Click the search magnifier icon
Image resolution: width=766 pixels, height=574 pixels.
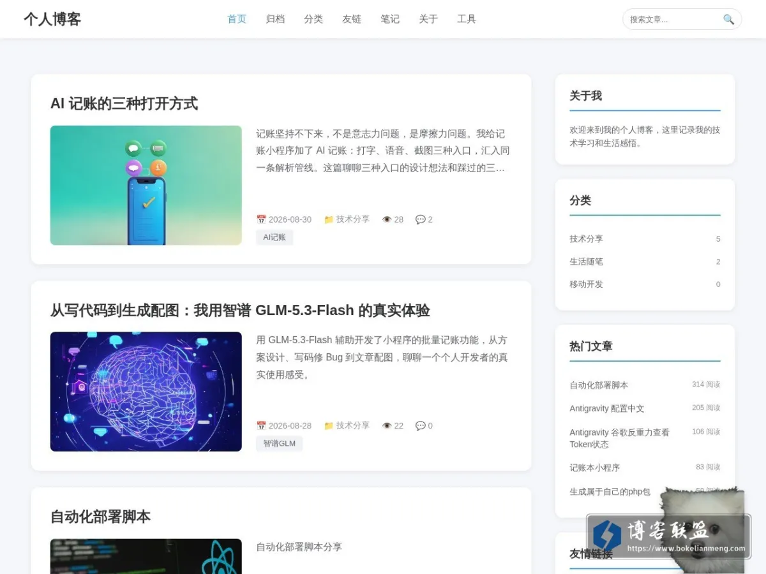(x=728, y=19)
